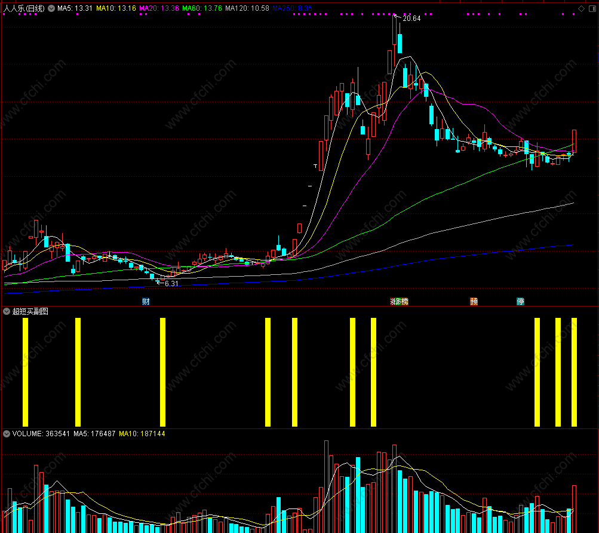Click the panel layout icon at top-right

point(592,8)
